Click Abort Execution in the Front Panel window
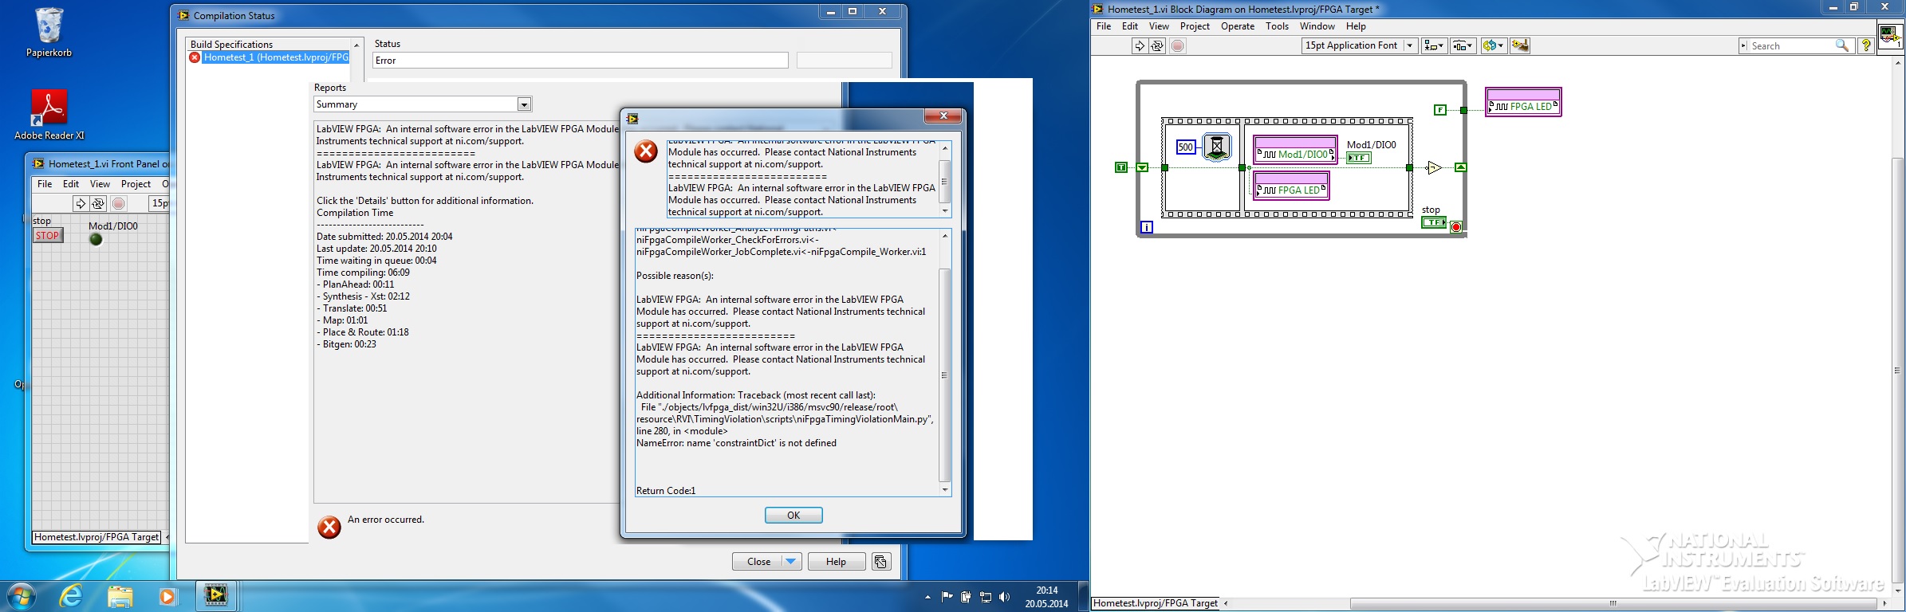 click(119, 203)
